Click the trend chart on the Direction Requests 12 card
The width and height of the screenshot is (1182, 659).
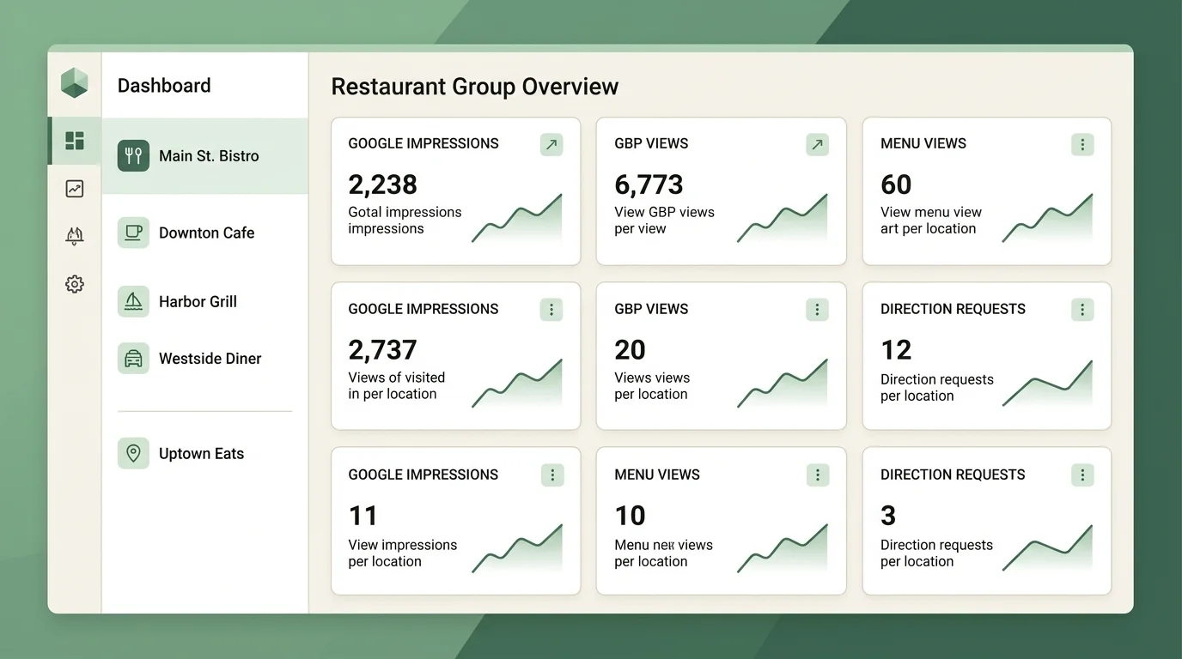(1048, 384)
